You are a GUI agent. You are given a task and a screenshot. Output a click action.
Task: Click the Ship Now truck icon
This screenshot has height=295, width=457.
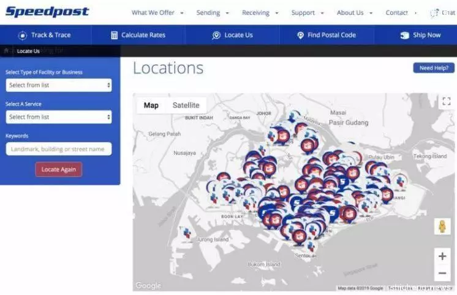pos(404,36)
